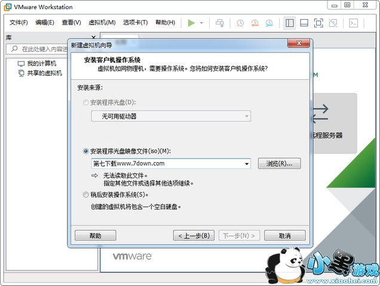Open the 帮助(H) menu
Viewport: 380px width, 286px height.
pyautogui.click(x=165, y=23)
